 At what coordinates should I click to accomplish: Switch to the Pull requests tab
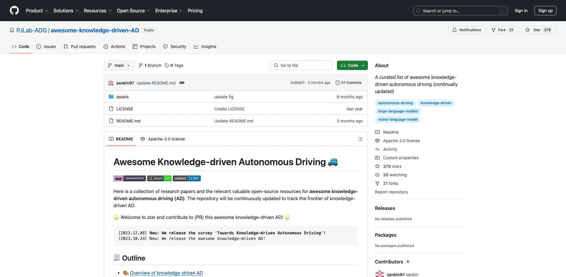point(80,47)
